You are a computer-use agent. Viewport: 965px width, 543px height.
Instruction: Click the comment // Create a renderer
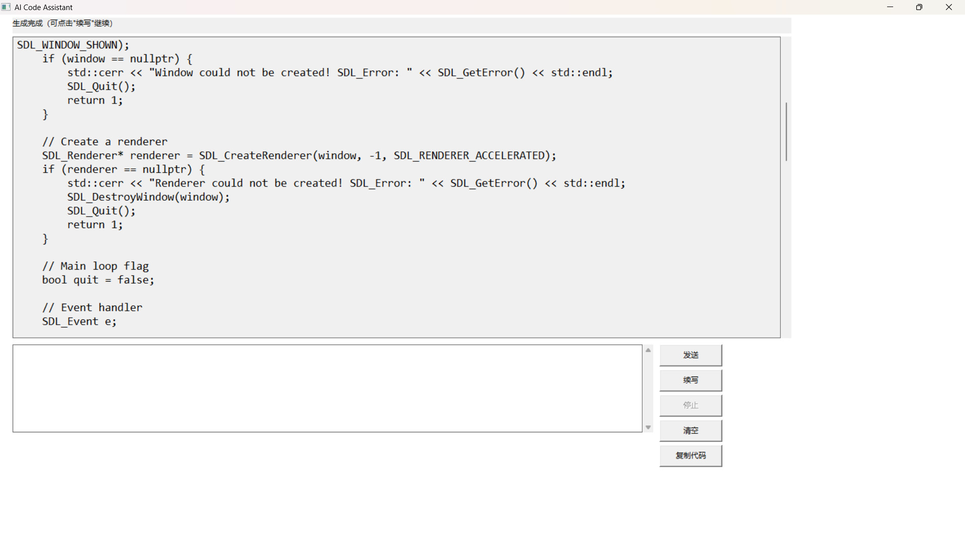104,141
